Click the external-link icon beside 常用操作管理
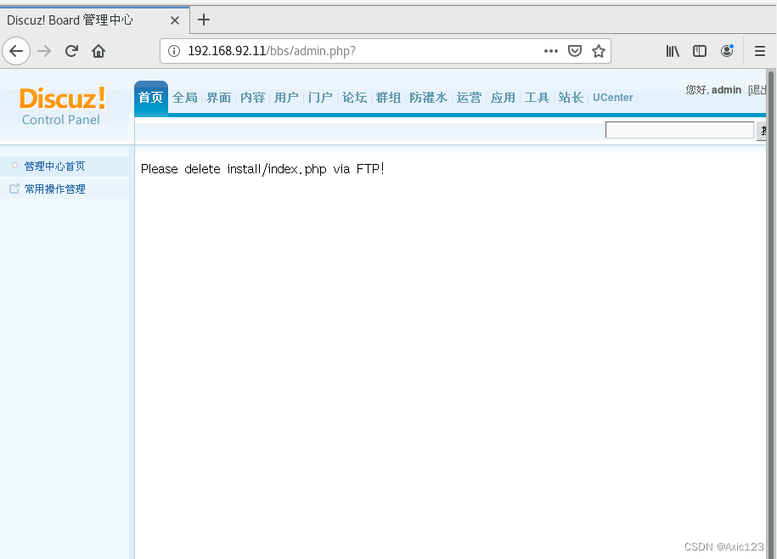Viewport: 777px width, 559px height. tap(14, 189)
